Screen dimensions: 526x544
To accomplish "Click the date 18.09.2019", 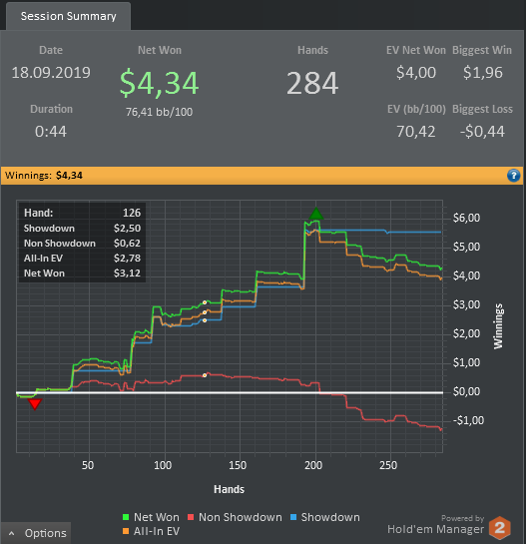I will coord(51,73).
